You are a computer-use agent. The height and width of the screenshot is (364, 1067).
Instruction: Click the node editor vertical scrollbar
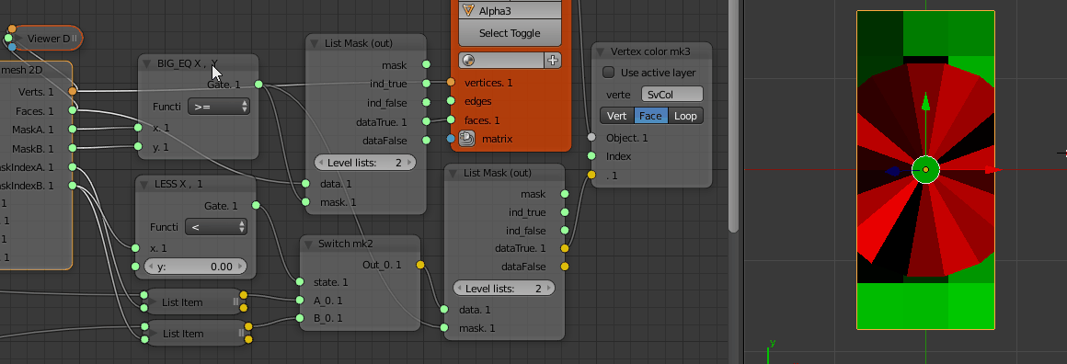coord(733,116)
